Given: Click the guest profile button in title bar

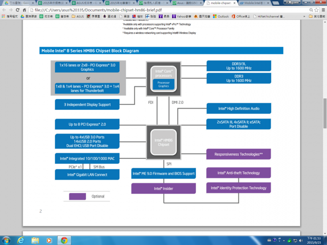Looking at the screenshot, I should pyautogui.click(x=292, y=2).
